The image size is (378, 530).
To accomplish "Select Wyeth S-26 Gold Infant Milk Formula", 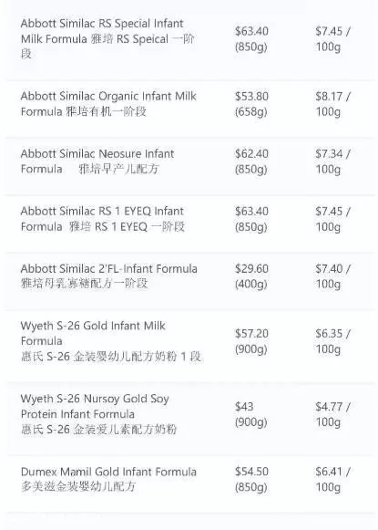I will [x=111, y=341].
